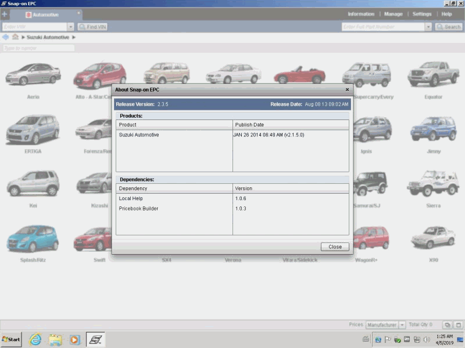Select the Equator pickup truck thumbnail
Viewport: 465px width, 348px height.
pos(433,74)
